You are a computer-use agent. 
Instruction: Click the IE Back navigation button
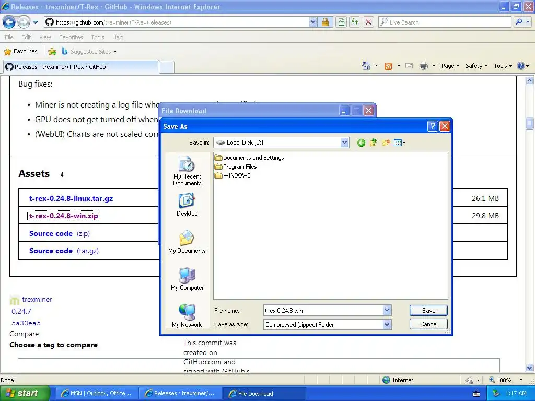pyautogui.click(x=9, y=22)
